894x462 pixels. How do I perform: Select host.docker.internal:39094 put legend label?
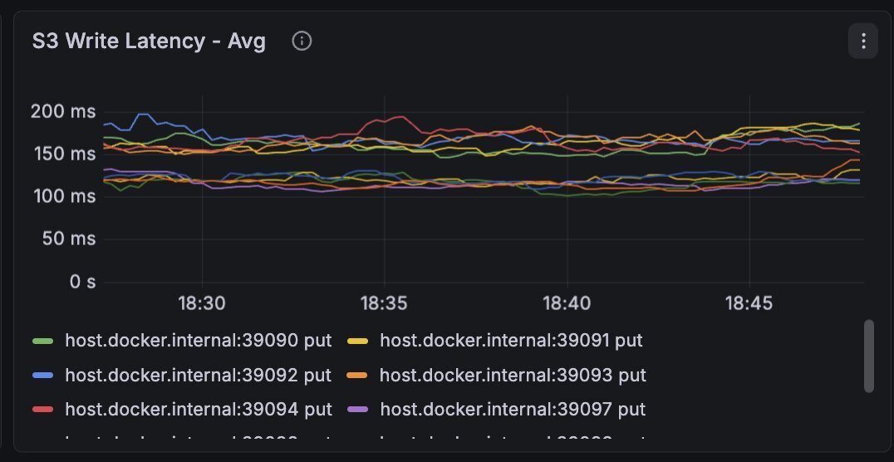pyautogui.click(x=199, y=409)
